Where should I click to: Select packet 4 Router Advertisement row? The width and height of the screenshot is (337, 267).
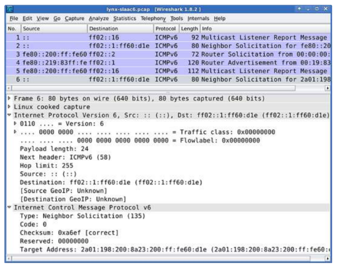click(170, 62)
